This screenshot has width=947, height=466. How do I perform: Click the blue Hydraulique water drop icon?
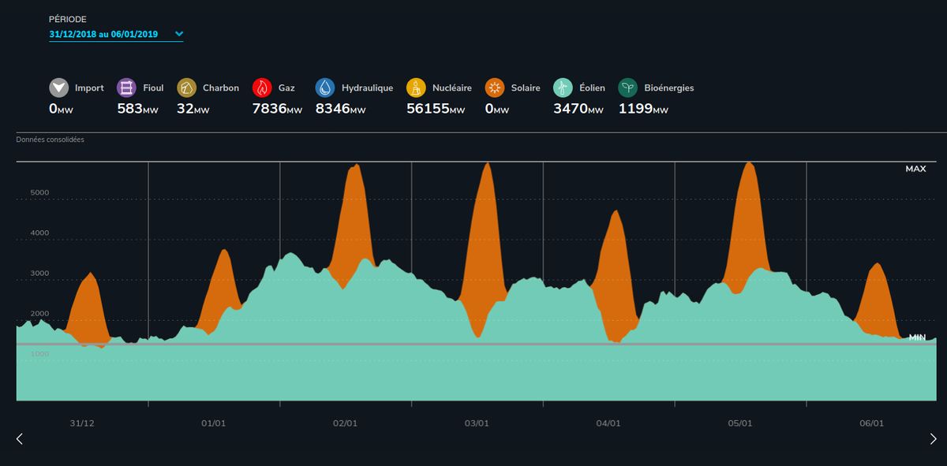325,88
